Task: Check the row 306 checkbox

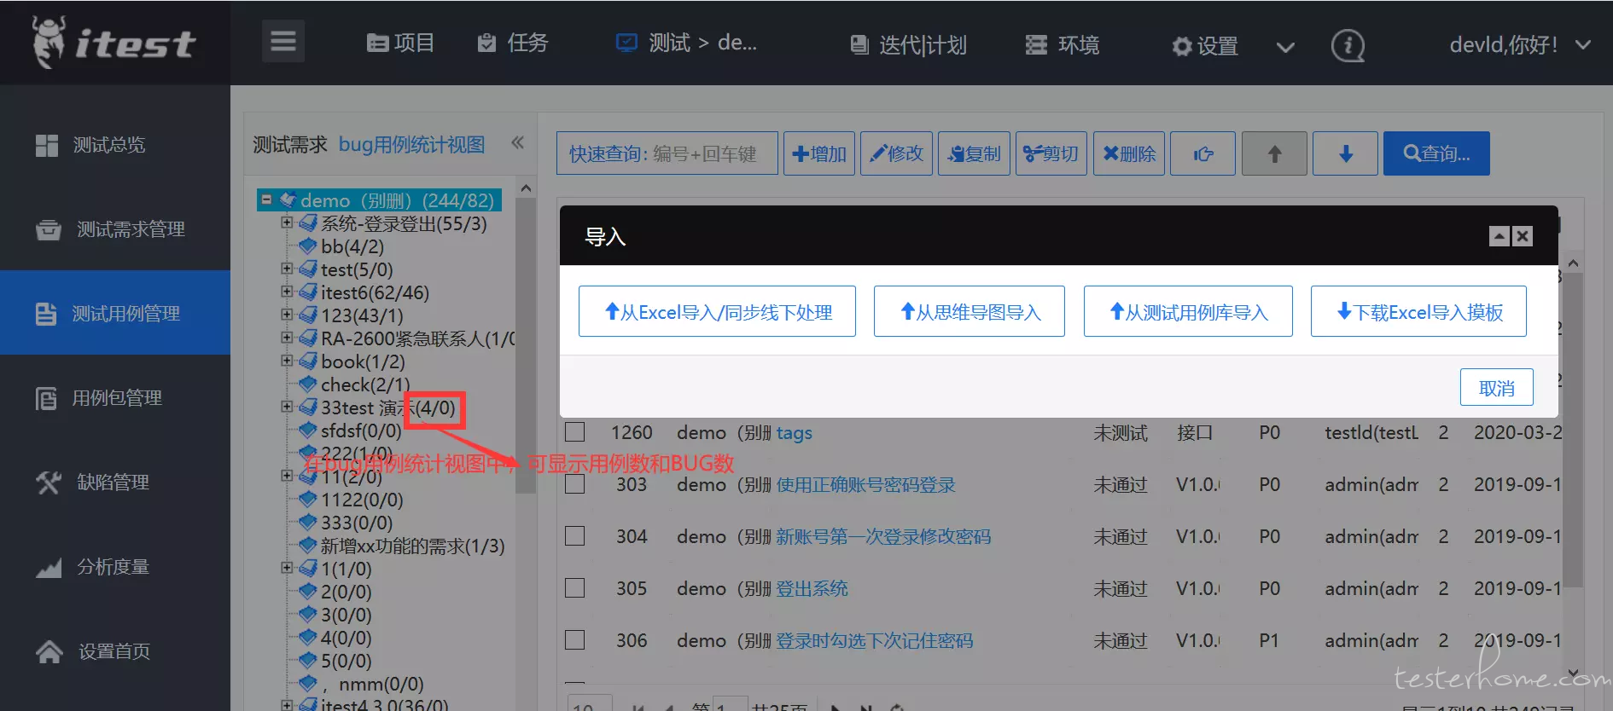Action: [575, 640]
